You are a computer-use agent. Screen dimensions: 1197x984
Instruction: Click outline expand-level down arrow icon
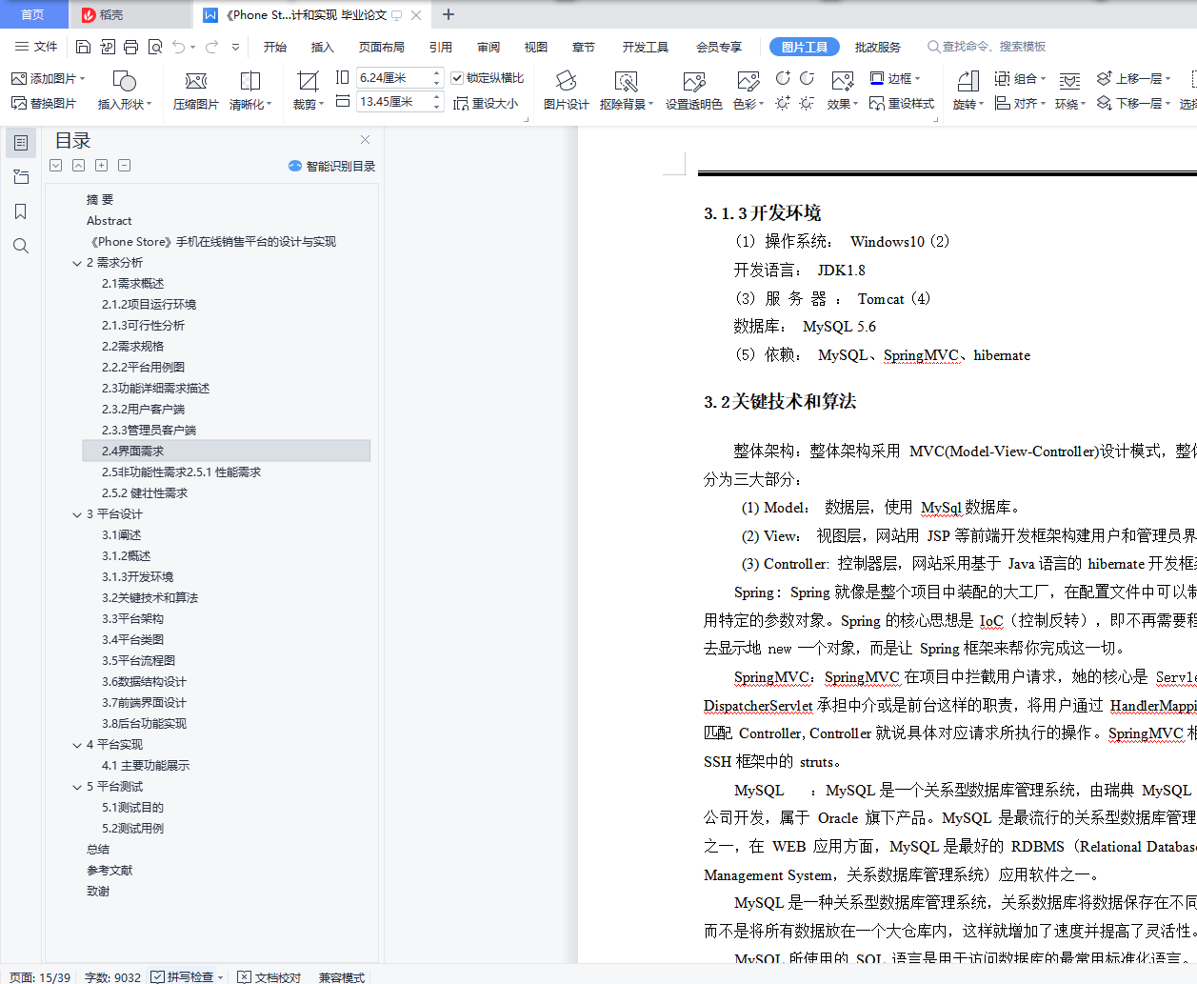point(56,166)
